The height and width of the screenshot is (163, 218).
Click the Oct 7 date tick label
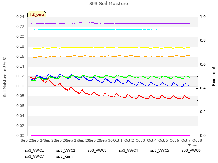[186, 140]
